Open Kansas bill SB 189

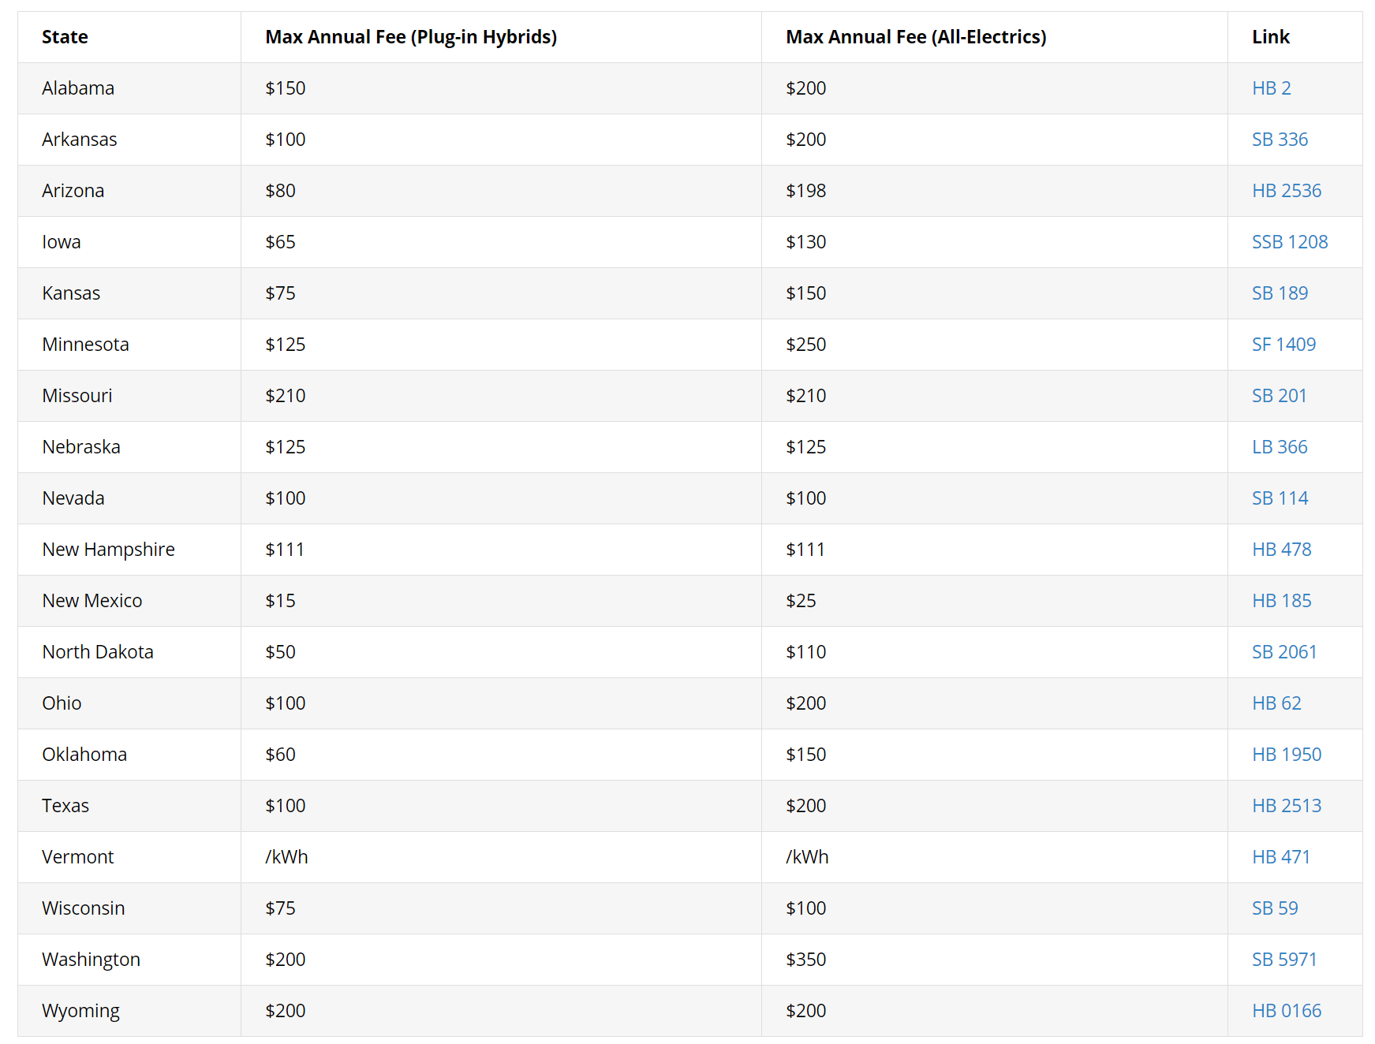1280,293
